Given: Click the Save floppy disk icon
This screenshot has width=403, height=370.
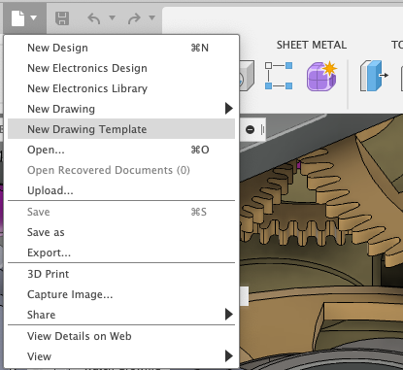Looking at the screenshot, I should (x=62, y=18).
